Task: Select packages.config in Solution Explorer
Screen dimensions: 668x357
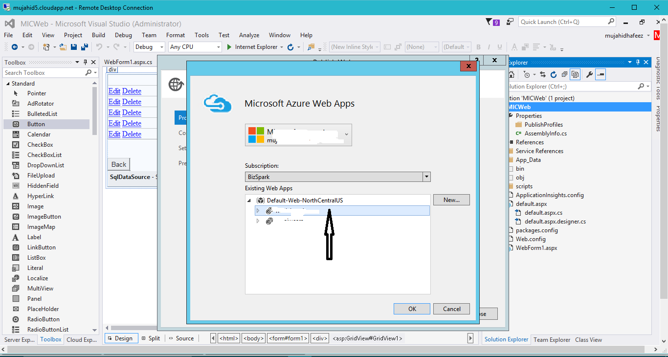Action: [536, 230]
